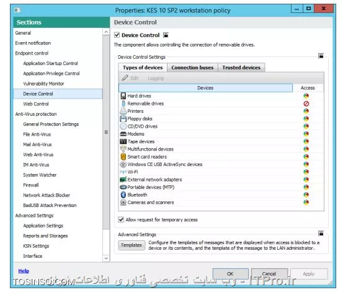Open Web Anti-Virus section
This screenshot has width=343, height=295.
[x=38, y=154]
